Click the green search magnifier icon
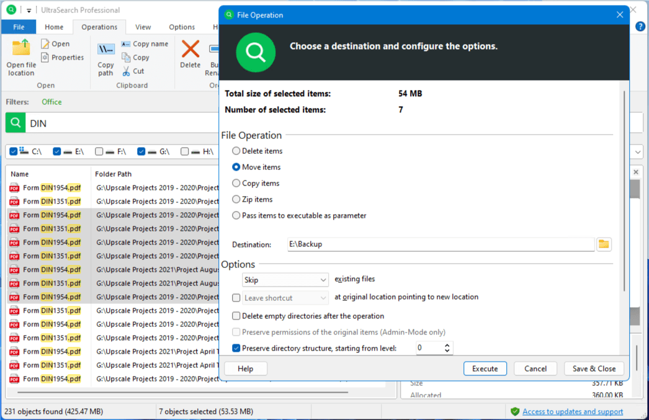Image resolution: width=649 pixels, height=420 pixels. 16,123
